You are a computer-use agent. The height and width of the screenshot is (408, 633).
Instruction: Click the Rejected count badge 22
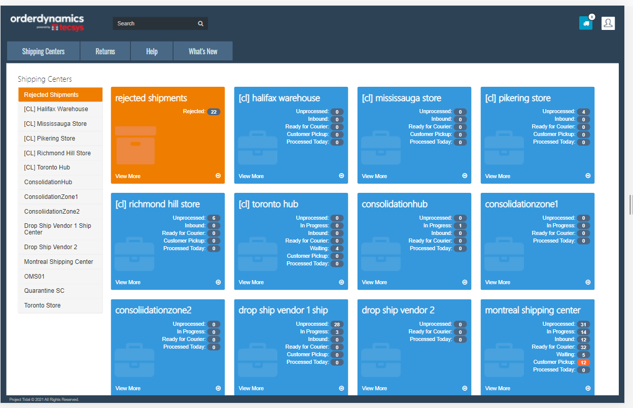point(214,112)
